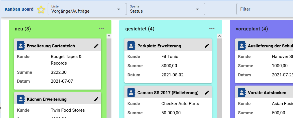Image resolution: width=293 pixels, height=118 pixels.
Task: Open the Camaro SS 2017 (Einlieferung) title
Action: pos(168,93)
